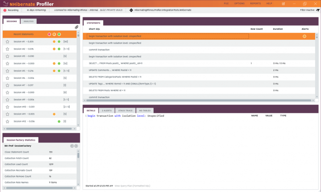Screen dimensions: 321x192
Task: Click the paperclip attach icon in Sessions
Action: click(x=77, y=27)
